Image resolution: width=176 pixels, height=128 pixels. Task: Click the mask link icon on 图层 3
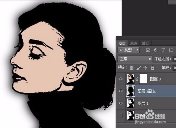137,79
